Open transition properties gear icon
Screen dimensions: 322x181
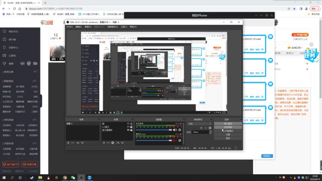tap(210, 128)
